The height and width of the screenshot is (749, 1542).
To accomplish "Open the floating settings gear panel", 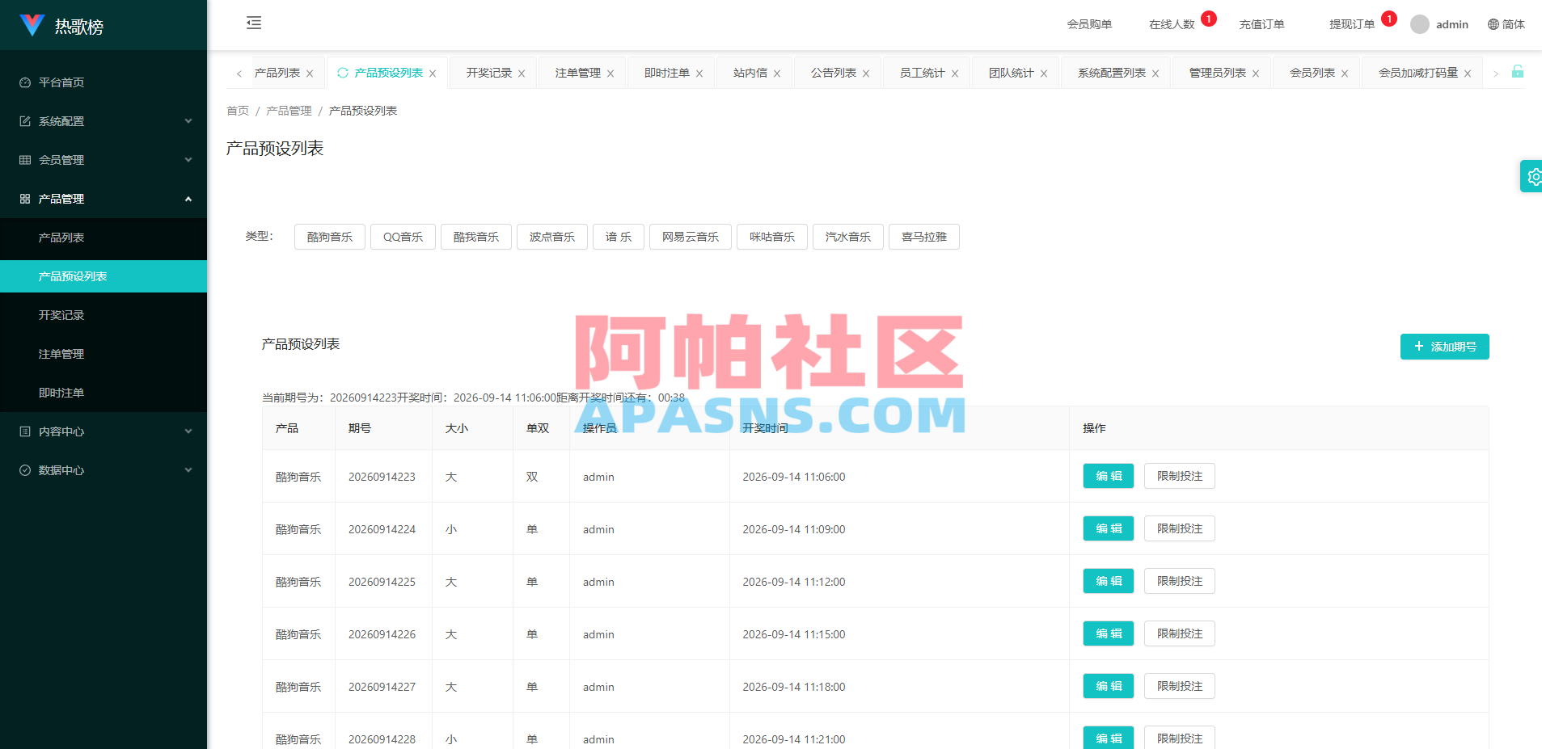I will coord(1533,176).
